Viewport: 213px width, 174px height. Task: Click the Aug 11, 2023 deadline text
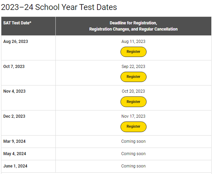(x=134, y=42)
